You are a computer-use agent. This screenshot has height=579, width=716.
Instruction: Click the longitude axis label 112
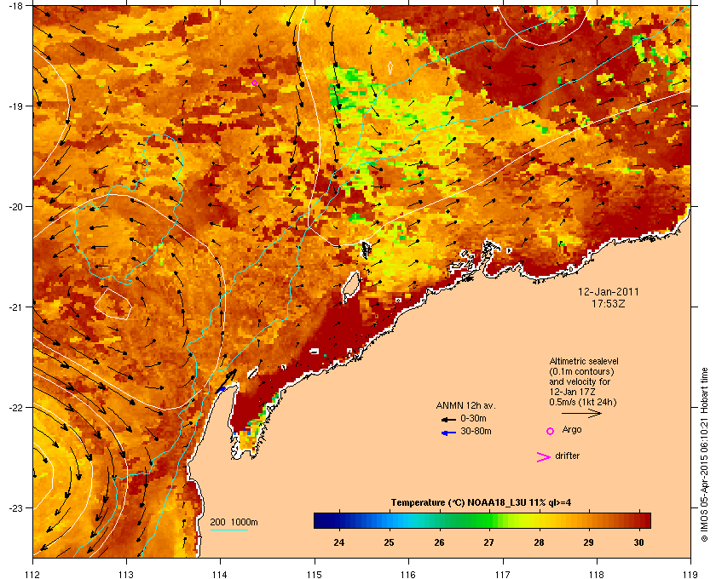click(x=33, y=575)
